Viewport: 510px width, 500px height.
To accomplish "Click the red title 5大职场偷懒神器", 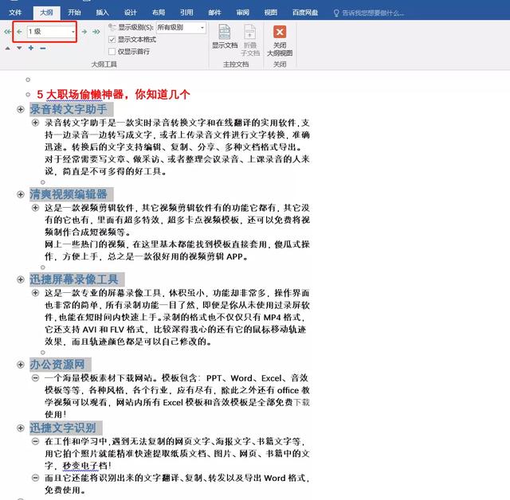I will pos(113,95).
